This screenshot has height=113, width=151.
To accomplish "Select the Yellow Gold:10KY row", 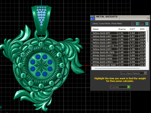I will (x=119, y=36).
